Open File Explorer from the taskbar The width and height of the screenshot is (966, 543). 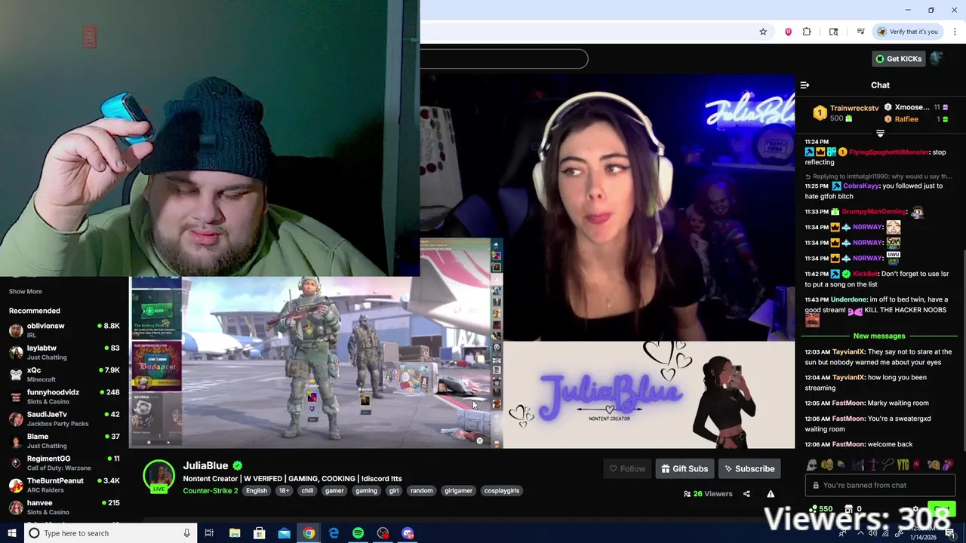235,533
